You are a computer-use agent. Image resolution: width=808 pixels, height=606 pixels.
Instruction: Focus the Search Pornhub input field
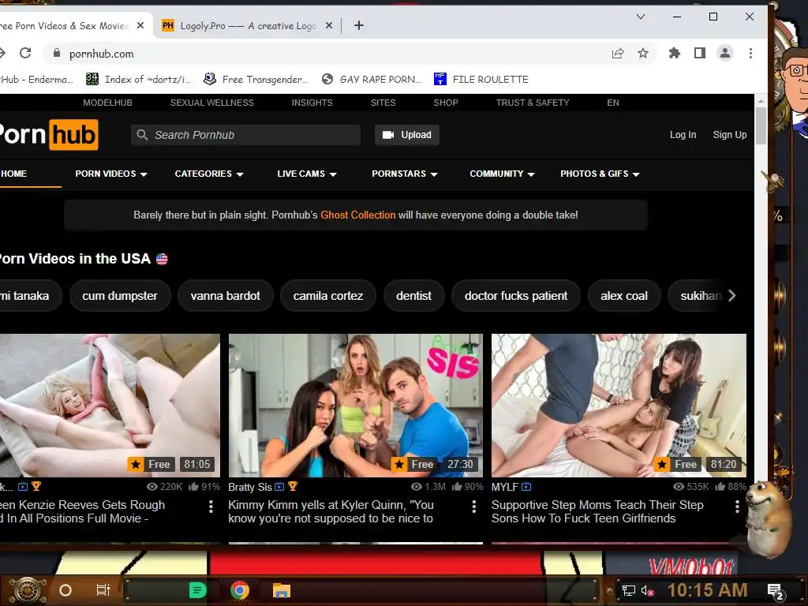pos(245,135)
